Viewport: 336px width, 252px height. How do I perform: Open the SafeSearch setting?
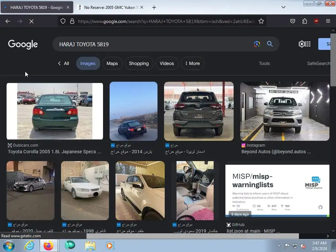(x=319, y=63)
